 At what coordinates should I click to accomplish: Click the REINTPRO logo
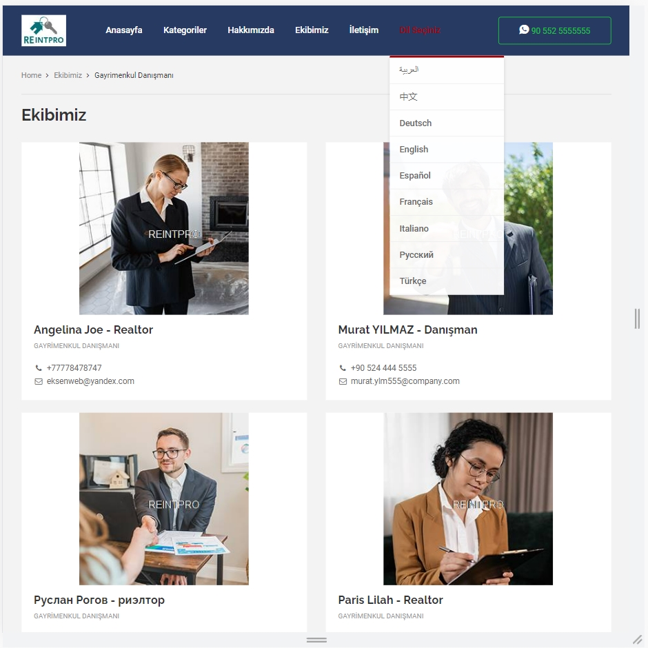click(x=43, y=30)
